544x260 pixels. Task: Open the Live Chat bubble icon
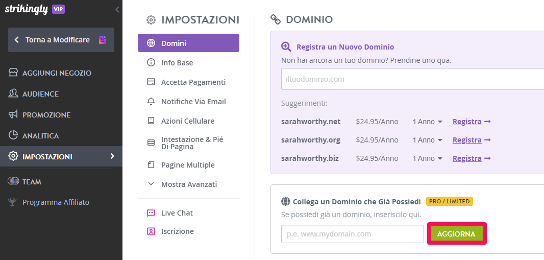coord(151,213)
